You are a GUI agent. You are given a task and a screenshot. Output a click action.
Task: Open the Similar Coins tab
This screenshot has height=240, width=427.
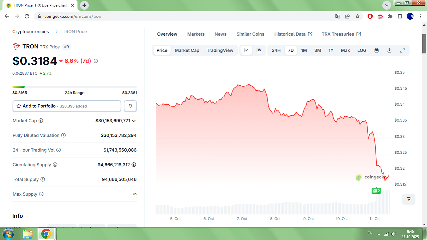pos(250,34)
